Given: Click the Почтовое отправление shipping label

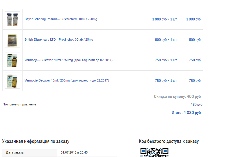Looking at the screenshot, I should point(19,104).
